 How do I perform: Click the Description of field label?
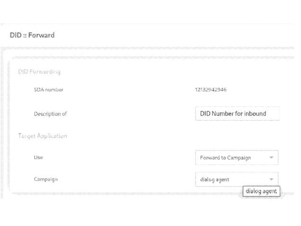[50, 113]
